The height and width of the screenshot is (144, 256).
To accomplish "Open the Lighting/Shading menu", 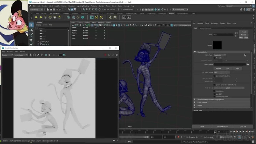I will point(83,6).
